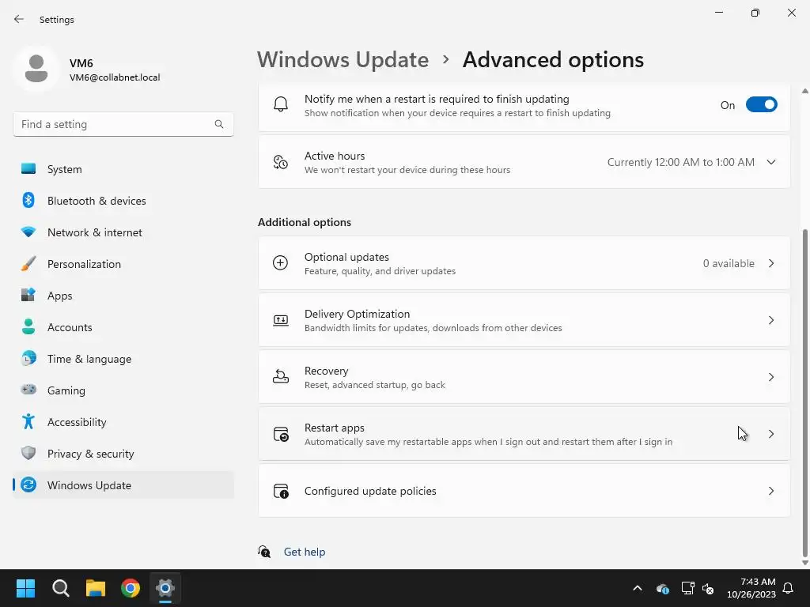Viewport: 810px width, 607px height.
Task: Click the Settings gear on taskbar
Action: (x=165, y=588)
